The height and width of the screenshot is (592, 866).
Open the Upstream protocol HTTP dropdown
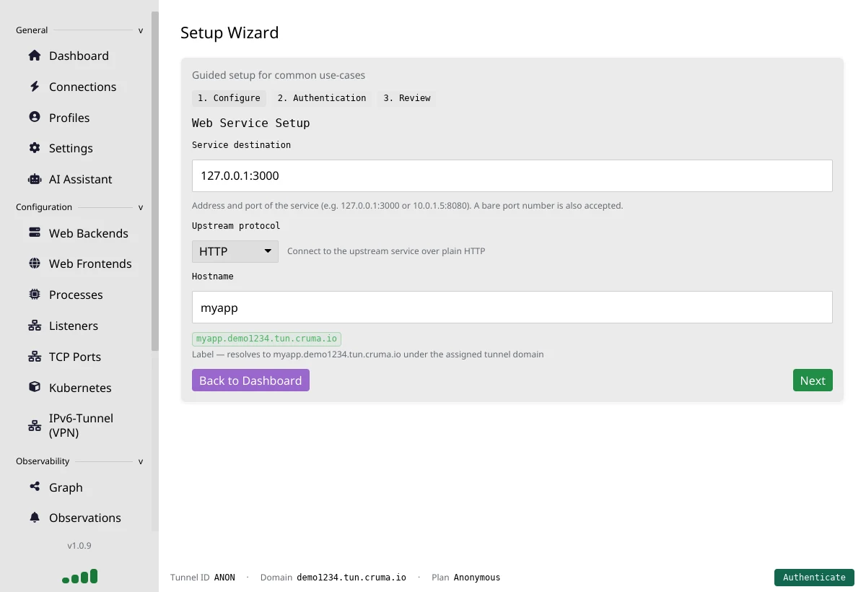point(235,251)
